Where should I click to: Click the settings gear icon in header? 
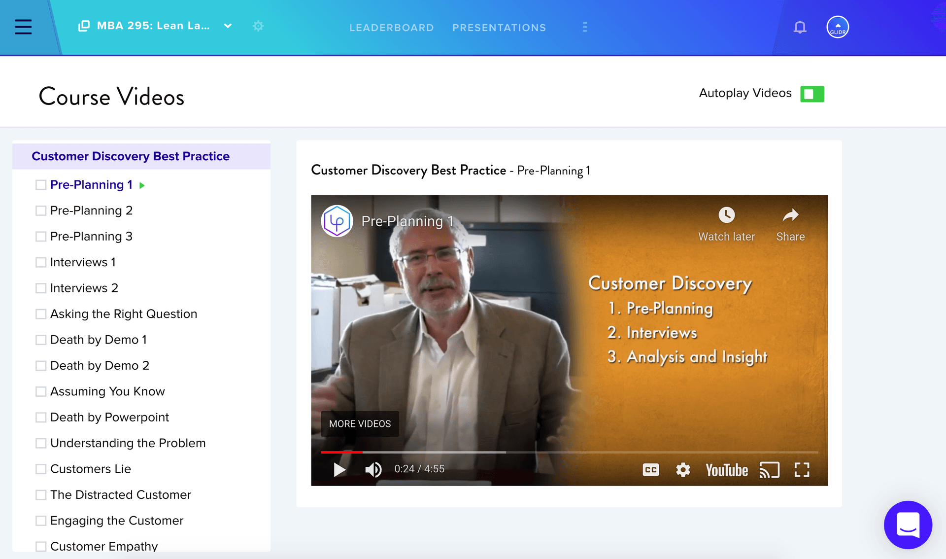click(x=258, y=26)
